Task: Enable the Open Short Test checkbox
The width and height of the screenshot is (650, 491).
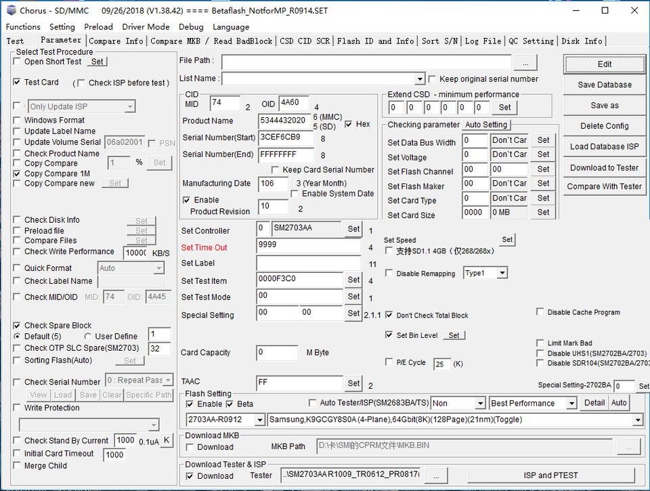Action: (x=17, y=62)
